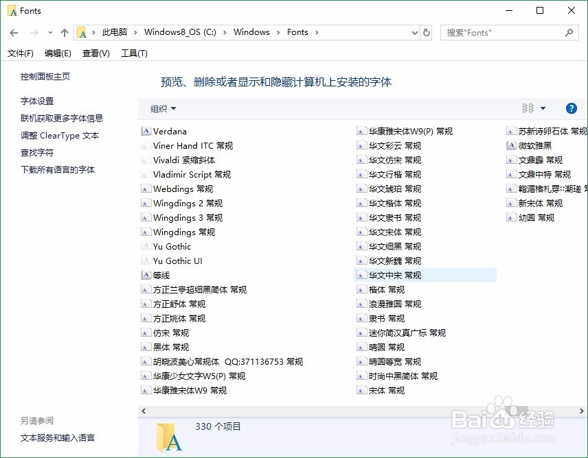Viewport: 588px width, 458px height.
Task: Click the 楷体 常规 font icon
Action: (x=361, y=289)
